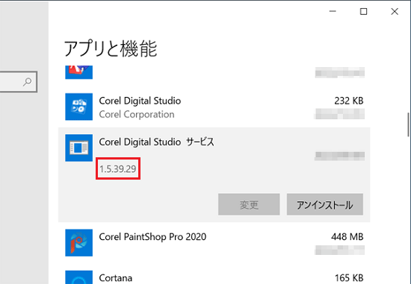Screen dimensions: 411x284
Task: Click the version number 1.5.39.29
Action: (x=118, y=169)
